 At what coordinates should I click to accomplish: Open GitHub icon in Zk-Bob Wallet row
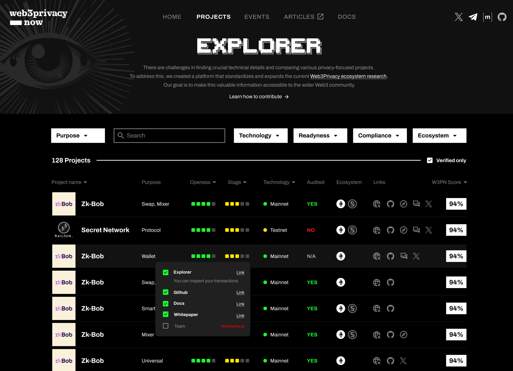[x=390, y=256]
